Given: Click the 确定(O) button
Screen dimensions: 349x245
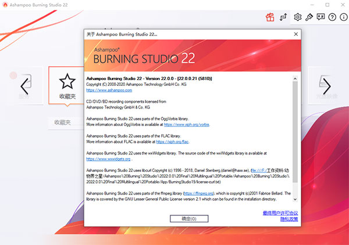Looking at the screenshot, I should click(x=189, y=219).
